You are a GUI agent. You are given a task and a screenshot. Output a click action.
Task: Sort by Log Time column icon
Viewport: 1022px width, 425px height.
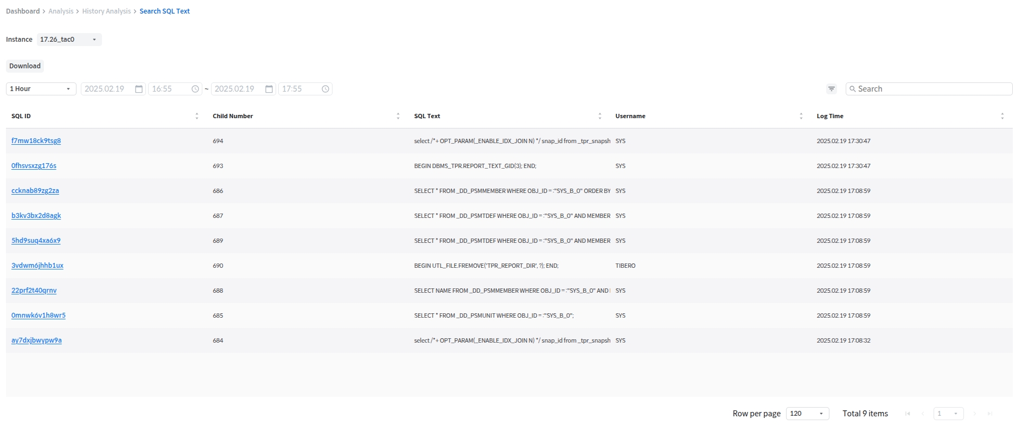tap(1002, 116)
